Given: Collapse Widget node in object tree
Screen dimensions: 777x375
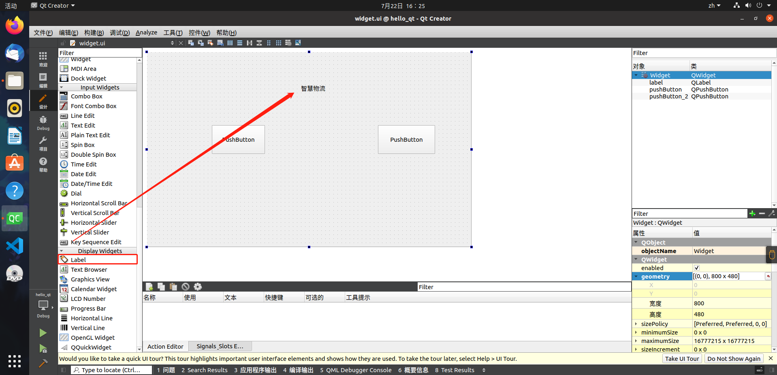Looking at the screenshot, I should coord(636,75).
